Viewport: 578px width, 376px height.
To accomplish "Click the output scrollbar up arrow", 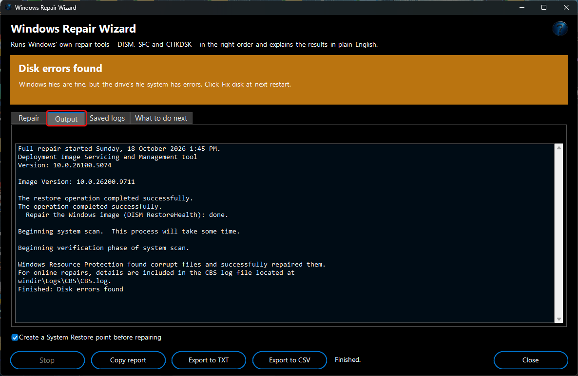I will coord(559,147).
